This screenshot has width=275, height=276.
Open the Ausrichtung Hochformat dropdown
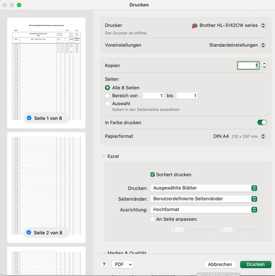pos(204,210)
